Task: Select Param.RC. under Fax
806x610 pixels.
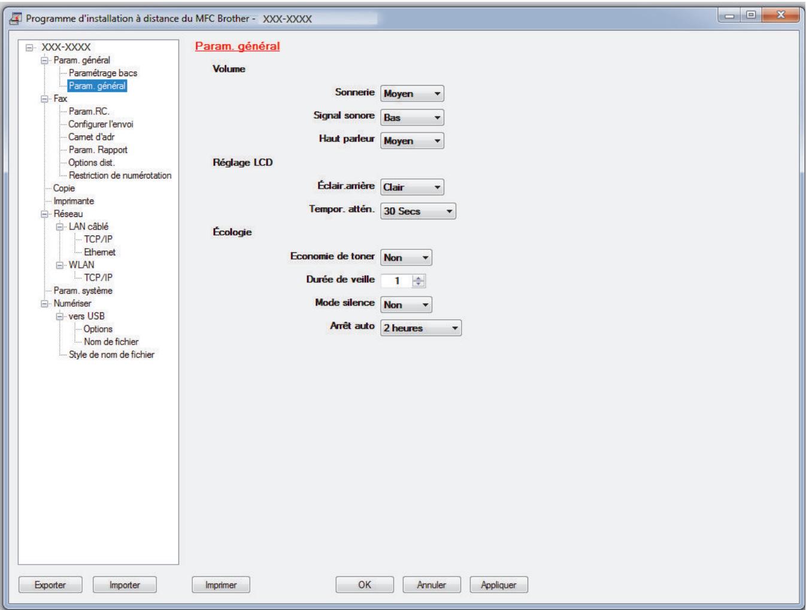Action: (89, 111)
